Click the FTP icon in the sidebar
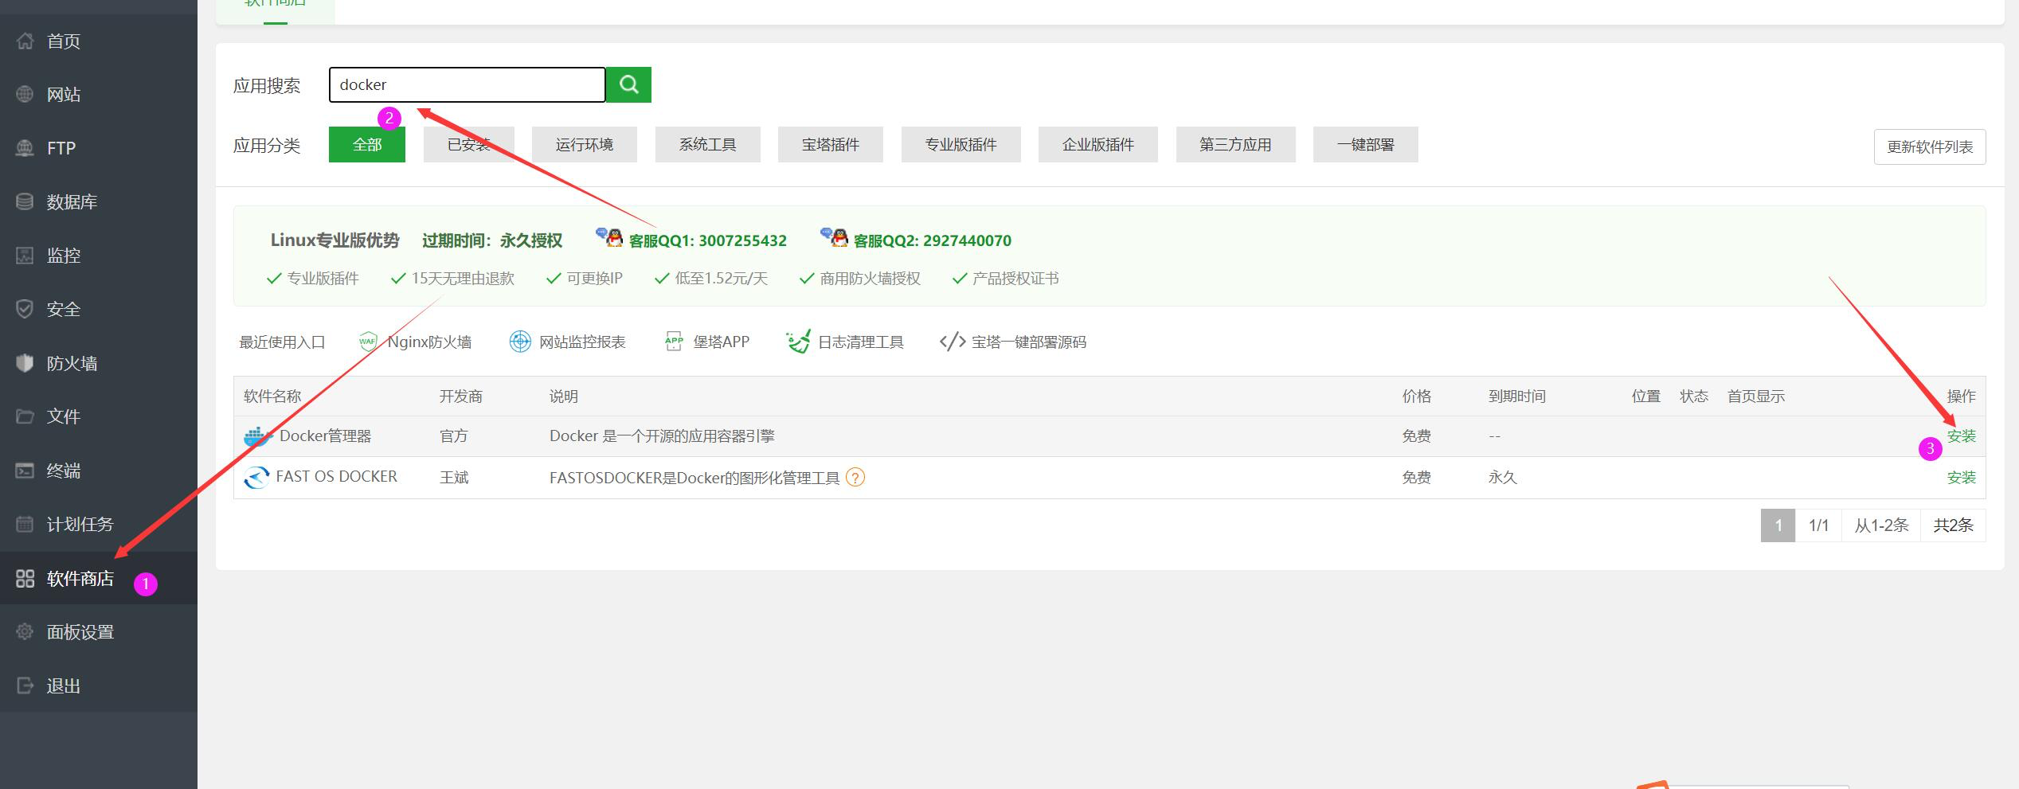Screen dimensions: 2019x789 tap(25, 148)
